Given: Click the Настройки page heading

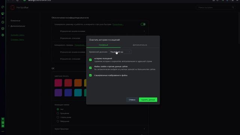Looking at the screenshot, I should pos(22,7).
